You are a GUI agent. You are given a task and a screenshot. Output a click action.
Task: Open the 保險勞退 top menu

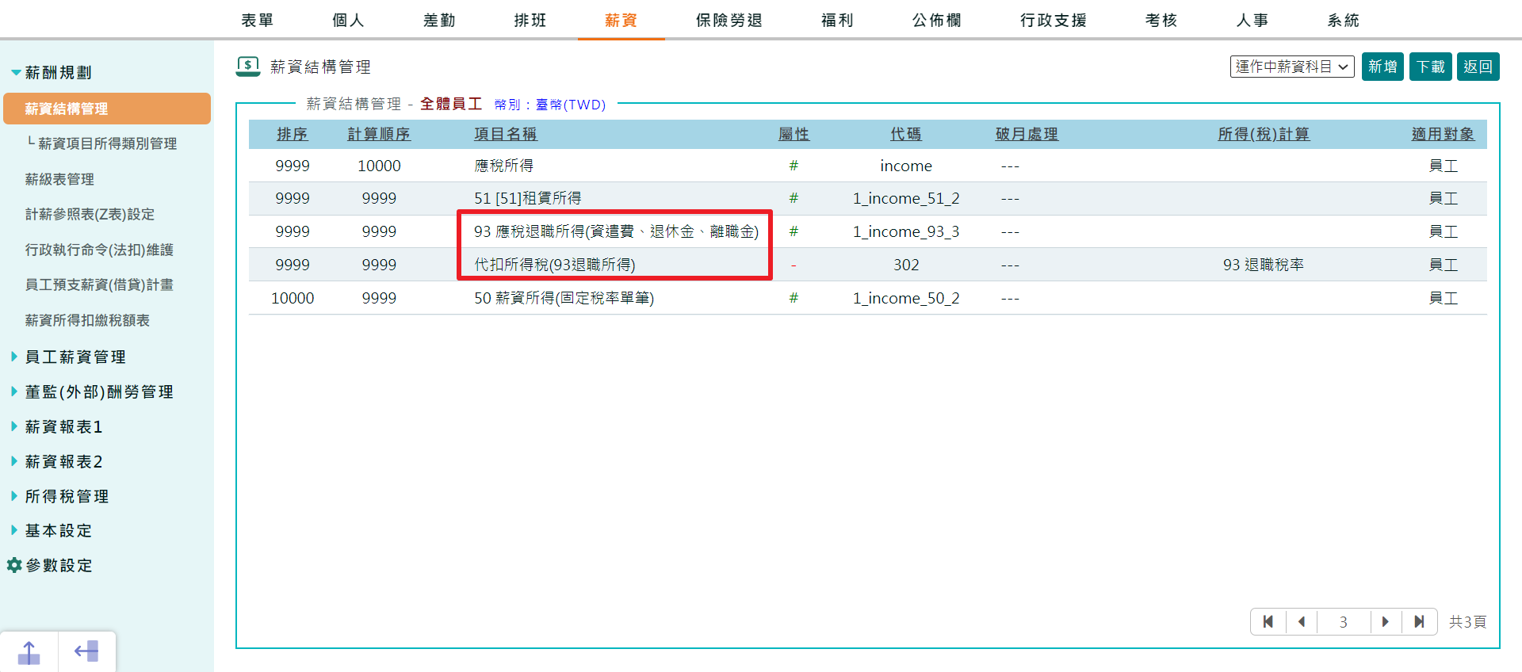click(729, 20)
